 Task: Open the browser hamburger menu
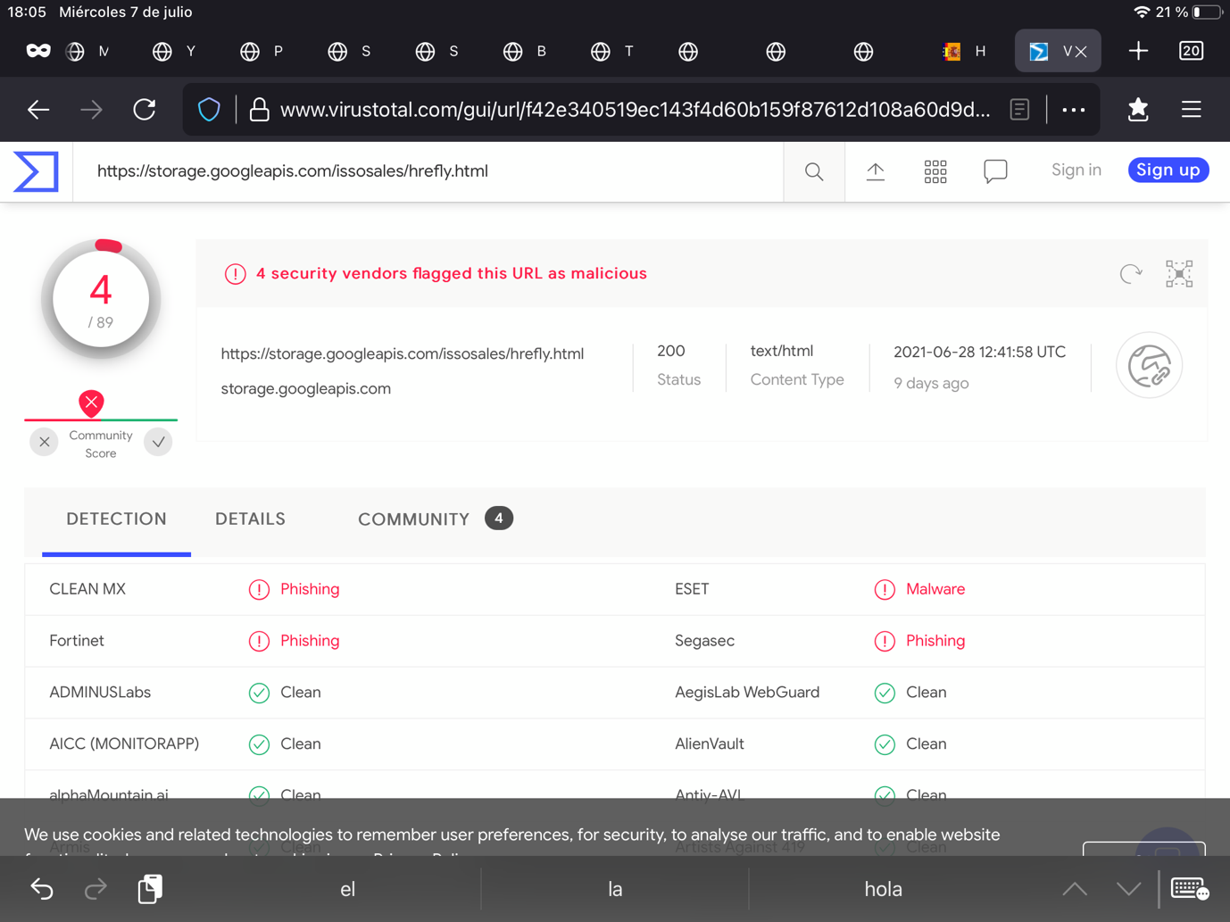(1191, 109)
